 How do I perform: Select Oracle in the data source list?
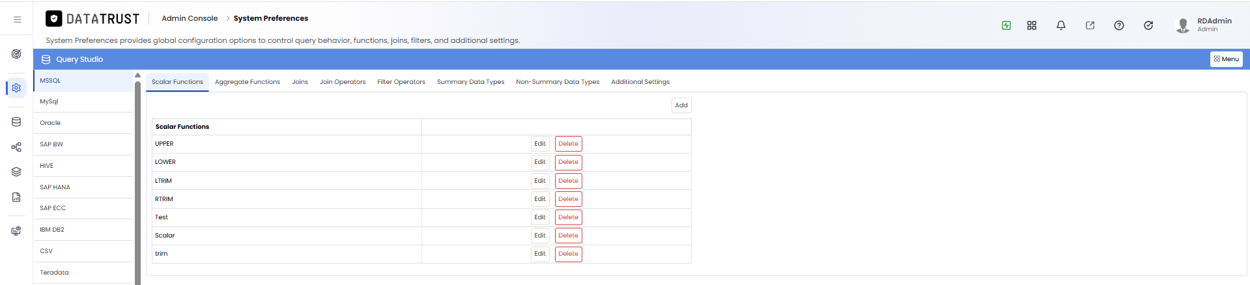pos(83,123)
